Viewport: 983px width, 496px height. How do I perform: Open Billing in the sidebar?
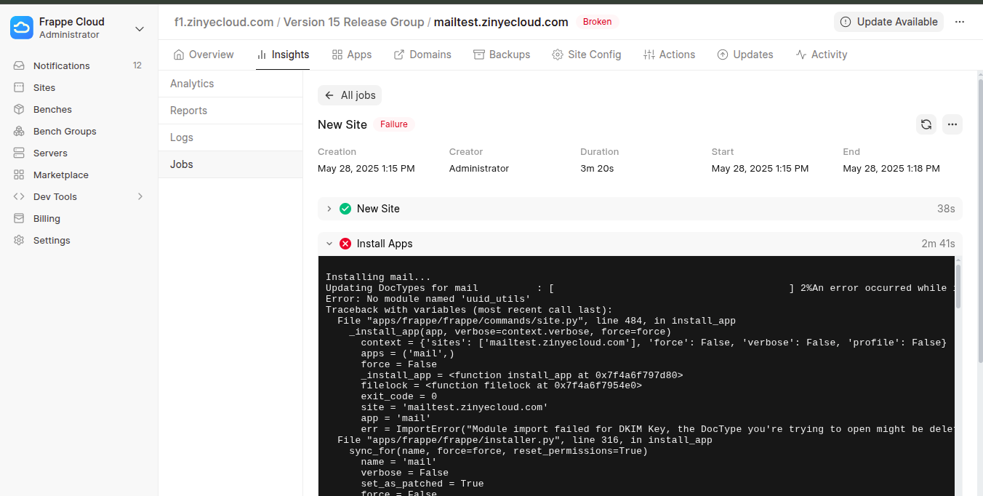pyautogui.click(x=47, y=218)
